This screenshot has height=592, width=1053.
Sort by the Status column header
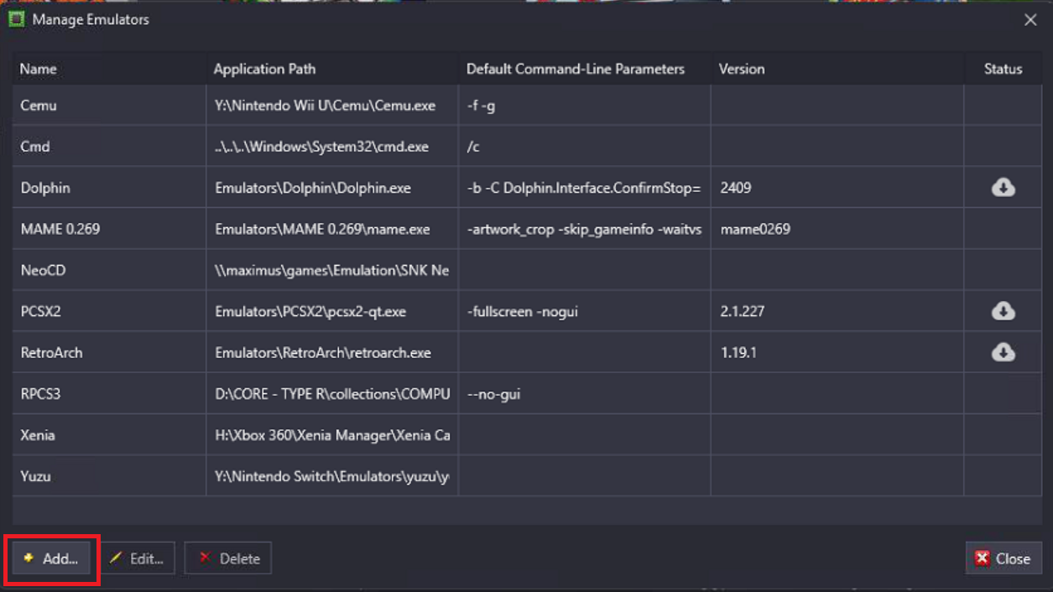(1003, 69)
